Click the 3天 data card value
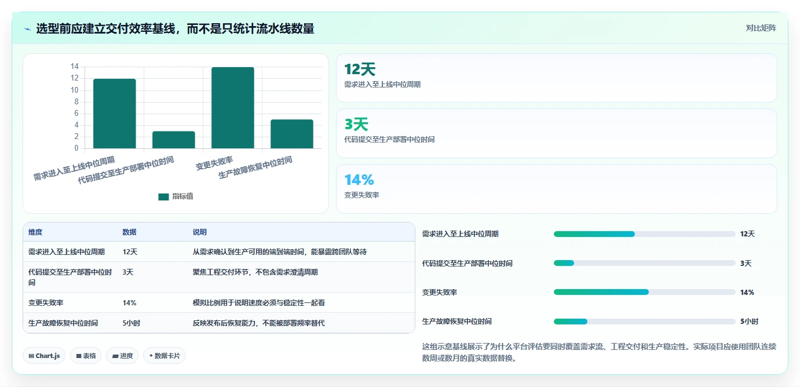The height and width of the screenshot is (387, 800). pos(356,125)
